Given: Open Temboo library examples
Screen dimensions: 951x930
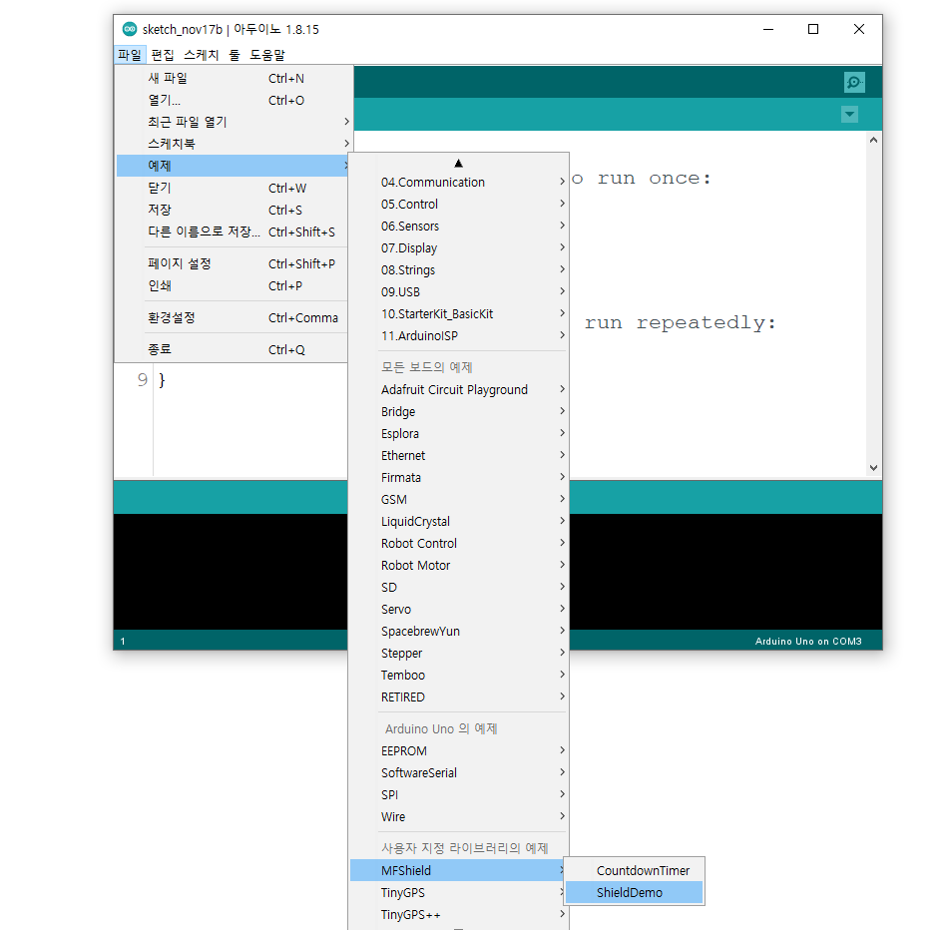Looking at the screenshot, I should pyautogui.click(x=458, y=675).
